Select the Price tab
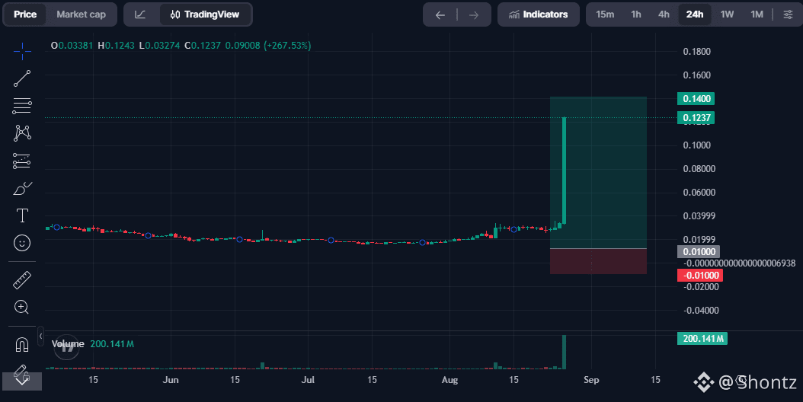The width and height of the screenshot is (803, 402). pos(25,14)
